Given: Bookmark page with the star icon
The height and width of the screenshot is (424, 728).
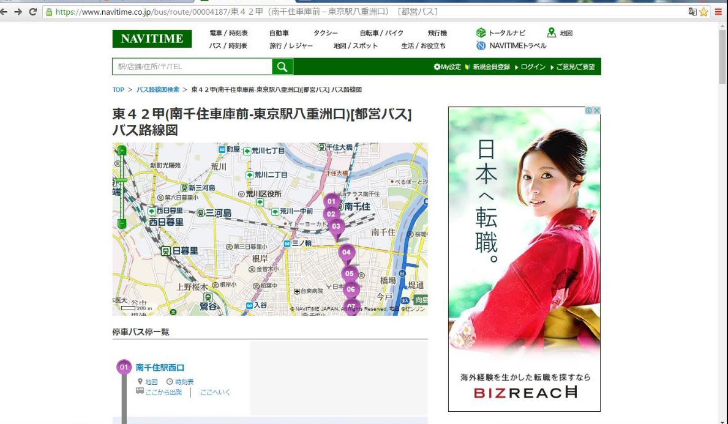Looking at the screenshot, I should [704, 12].
